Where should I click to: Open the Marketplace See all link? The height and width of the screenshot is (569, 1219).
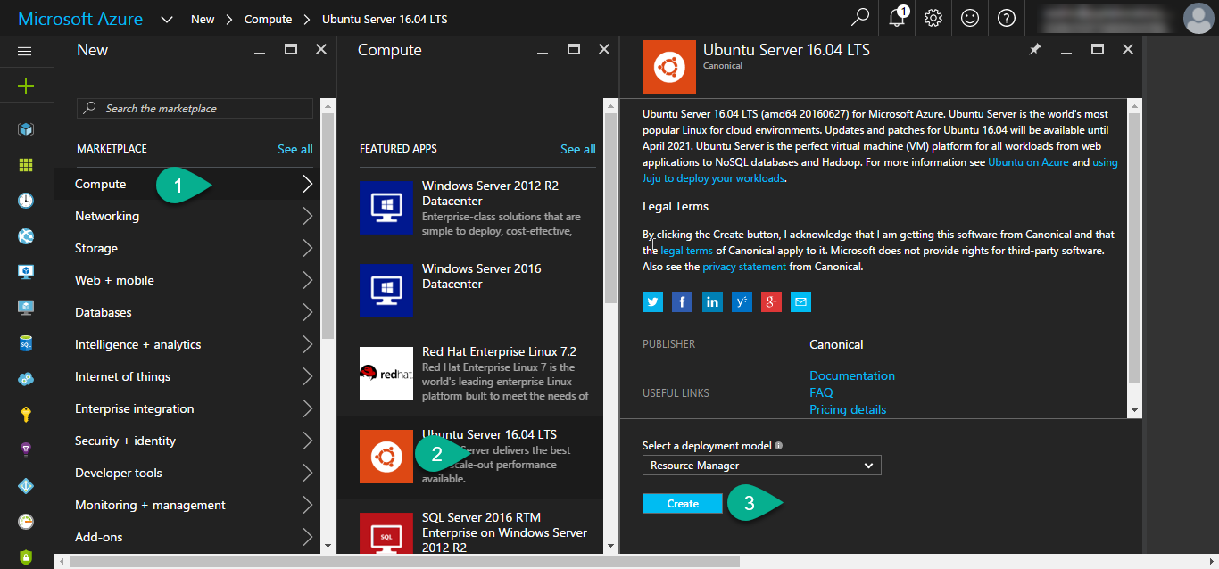[295, 149]
